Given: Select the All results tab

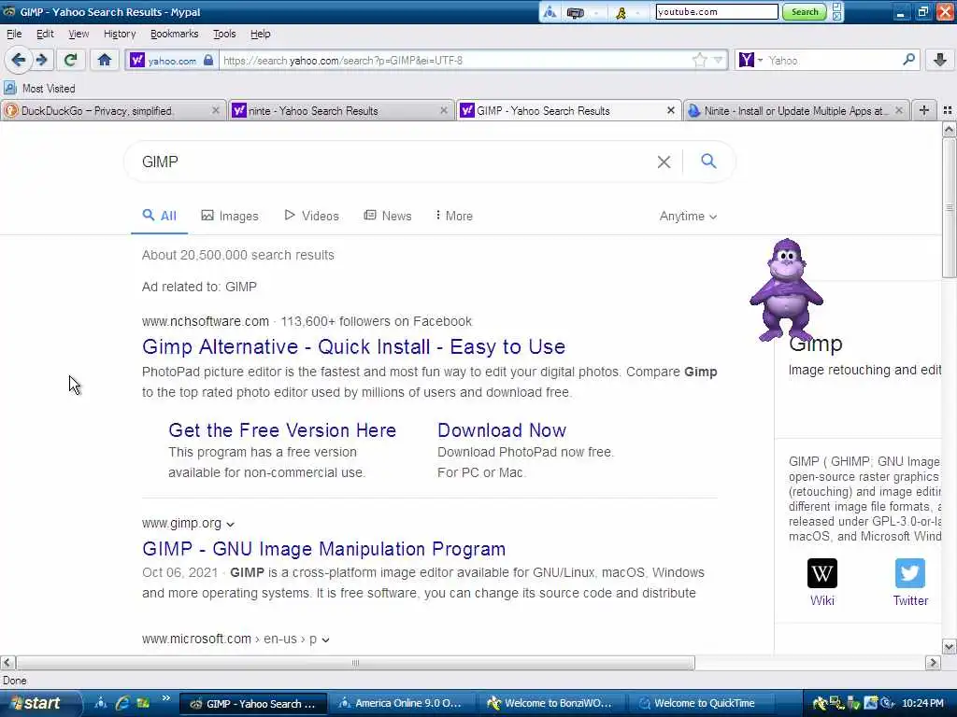Looking at the screenshot, I should (x=159, y=216).
